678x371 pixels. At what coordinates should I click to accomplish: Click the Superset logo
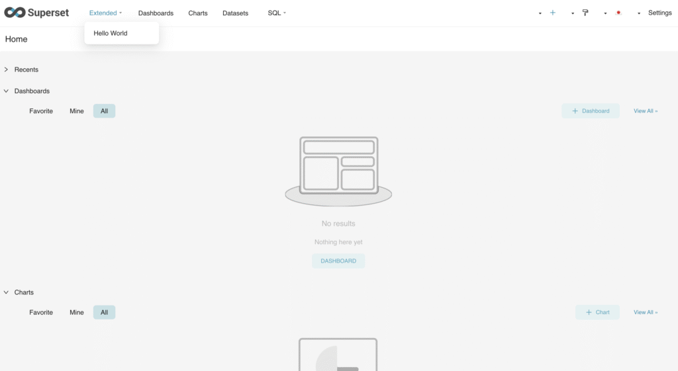[36, 13]
